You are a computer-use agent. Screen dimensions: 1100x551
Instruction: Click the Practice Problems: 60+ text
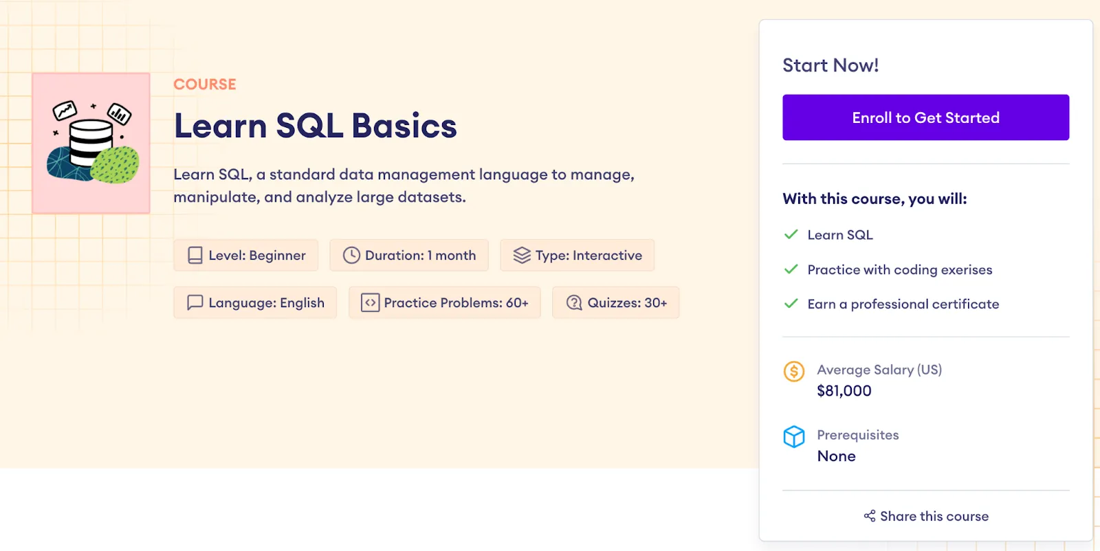456,303
